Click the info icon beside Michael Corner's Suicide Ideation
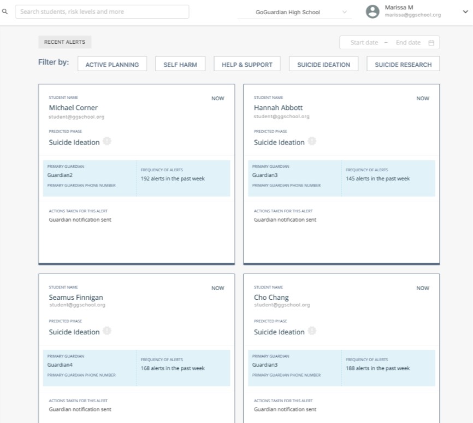The width and height of the screenshot is (473, 423). pyautogui.click(x=107, y=141)
